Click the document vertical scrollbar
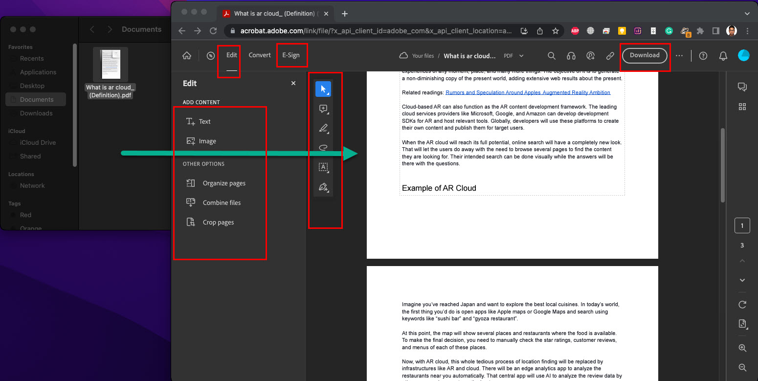758x381 pixels. point(723,165)
